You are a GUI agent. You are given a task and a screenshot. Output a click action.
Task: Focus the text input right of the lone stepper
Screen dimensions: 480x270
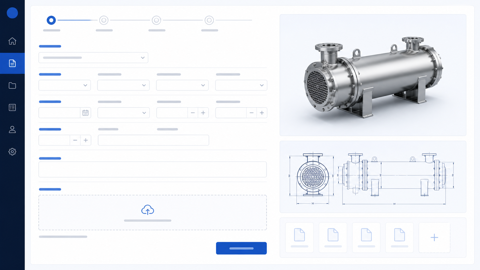[x=153, y=140]
